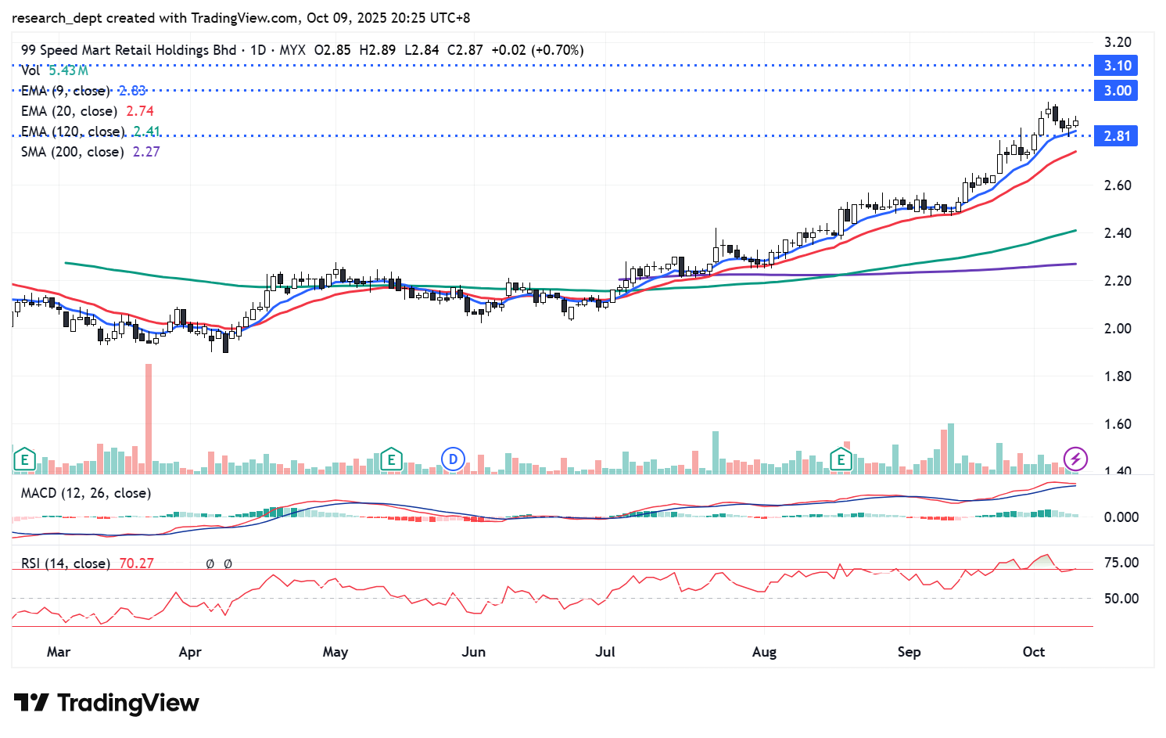Click the TradingView logo at bottom left
Screen dimensions: 1166x738
106,703
